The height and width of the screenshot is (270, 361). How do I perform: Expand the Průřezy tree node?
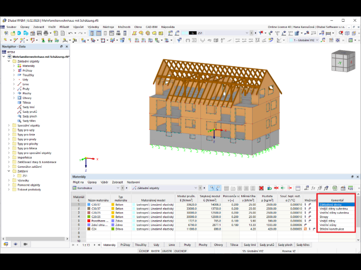14,71
